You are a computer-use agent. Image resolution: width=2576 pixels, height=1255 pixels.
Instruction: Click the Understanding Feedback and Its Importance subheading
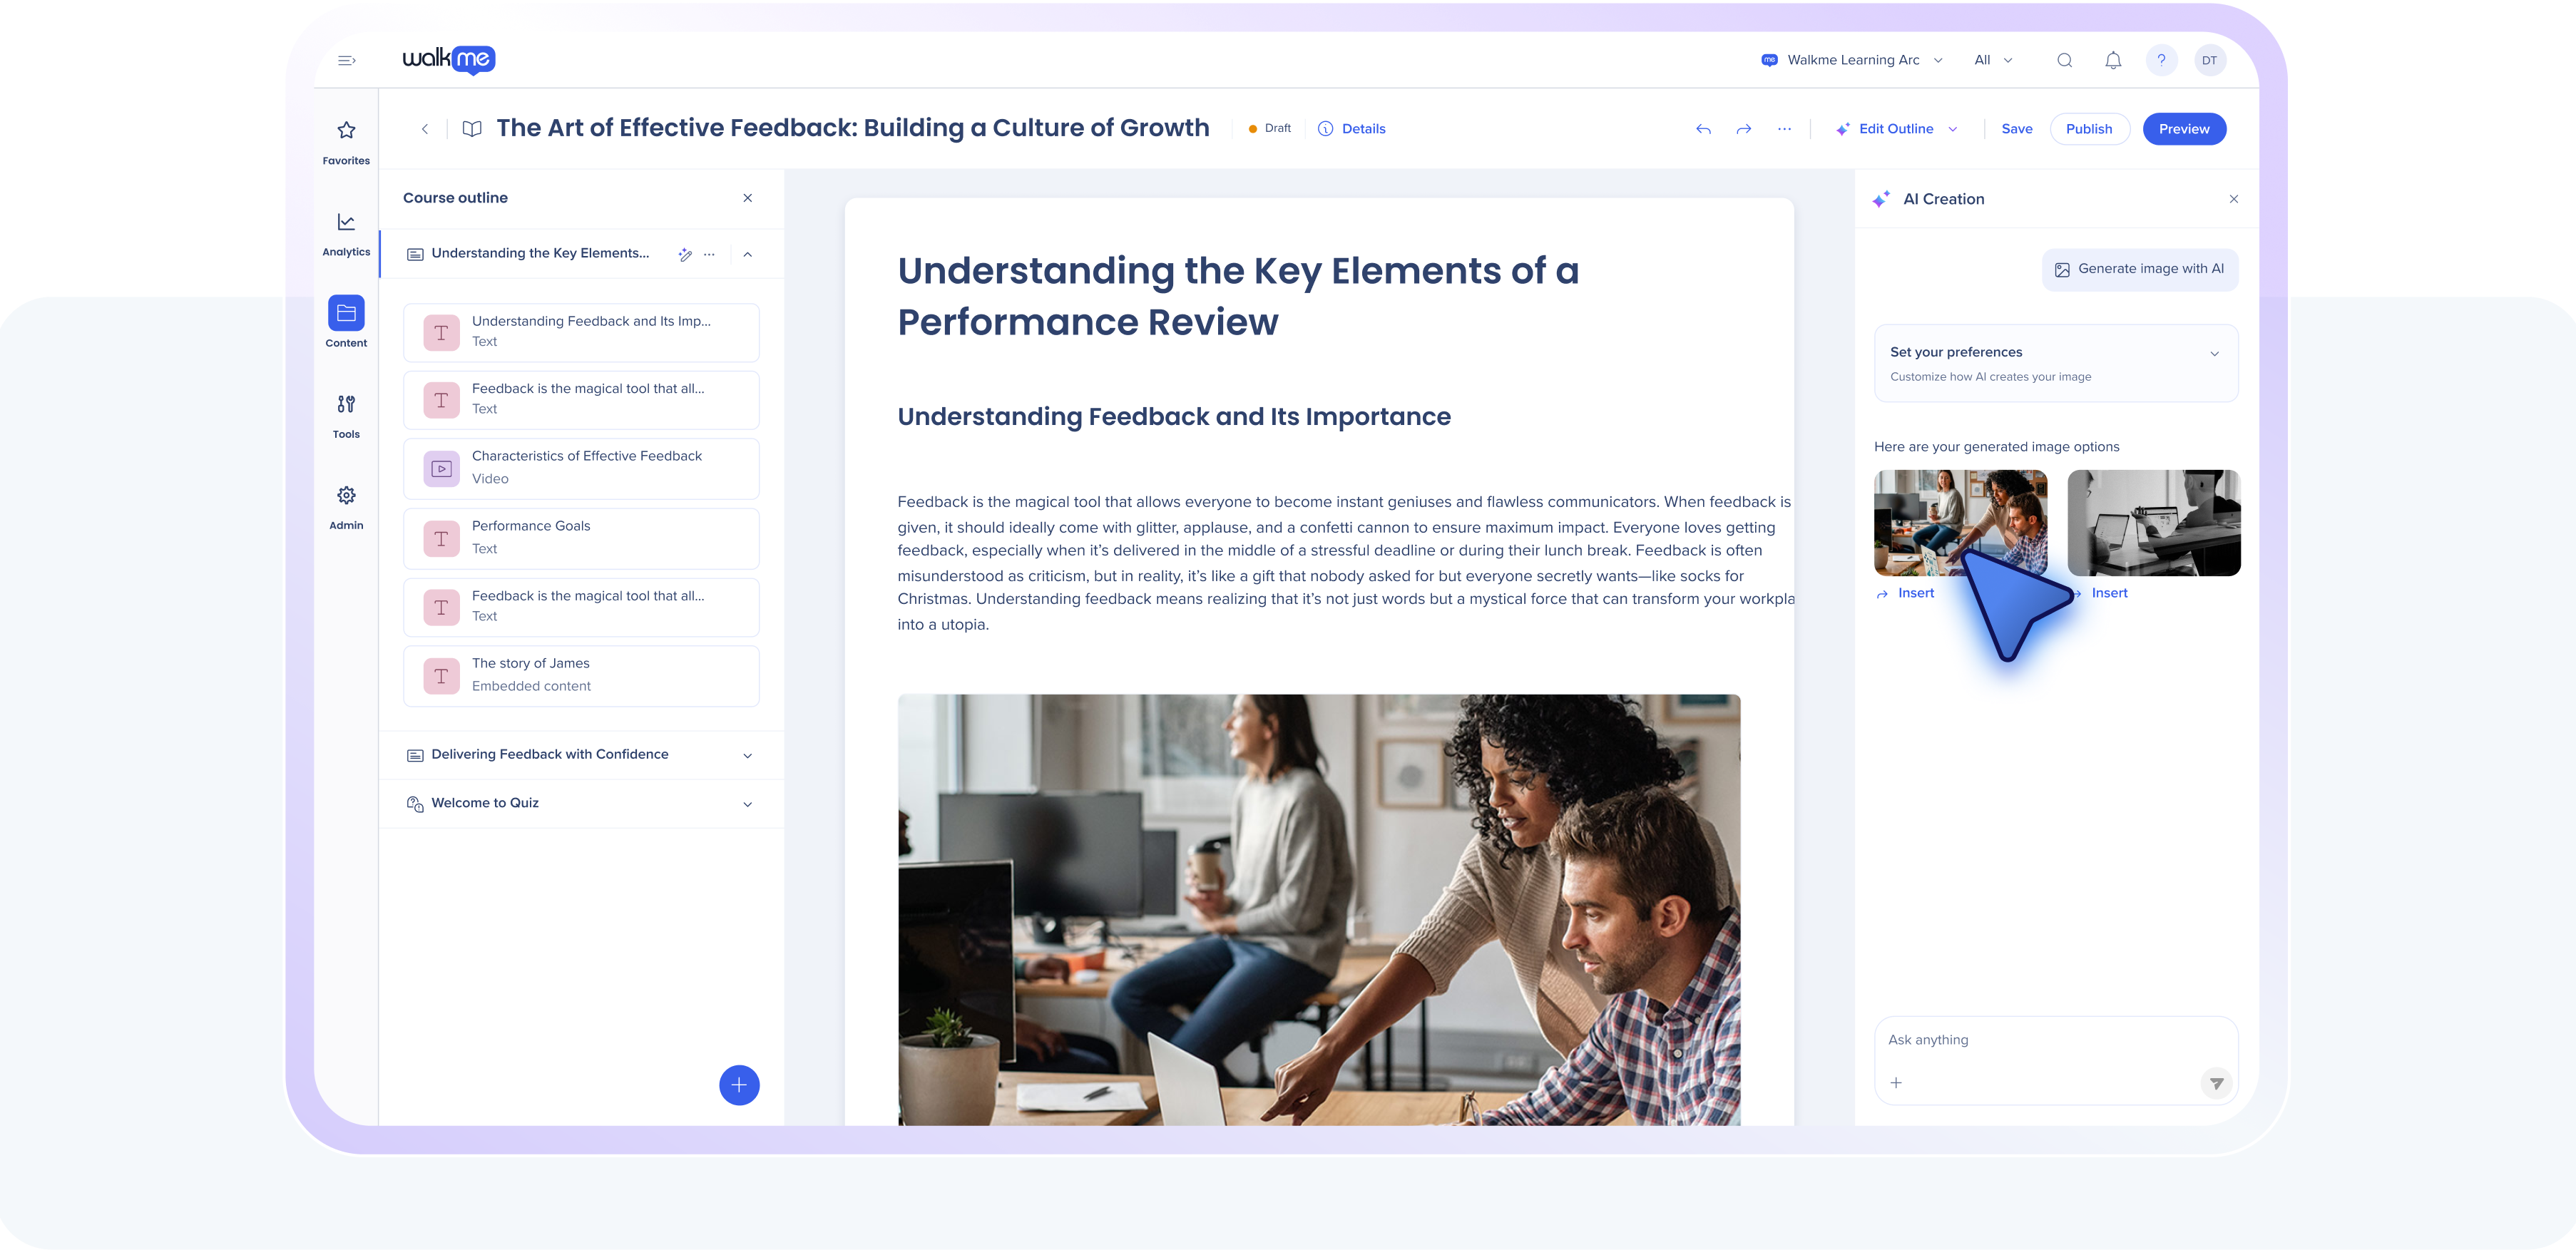[x=1174, y=417]
